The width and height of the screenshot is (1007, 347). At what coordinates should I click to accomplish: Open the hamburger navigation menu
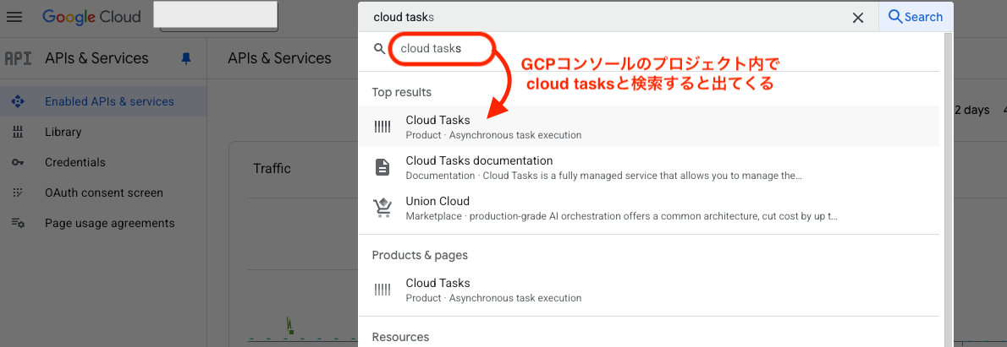14,17
